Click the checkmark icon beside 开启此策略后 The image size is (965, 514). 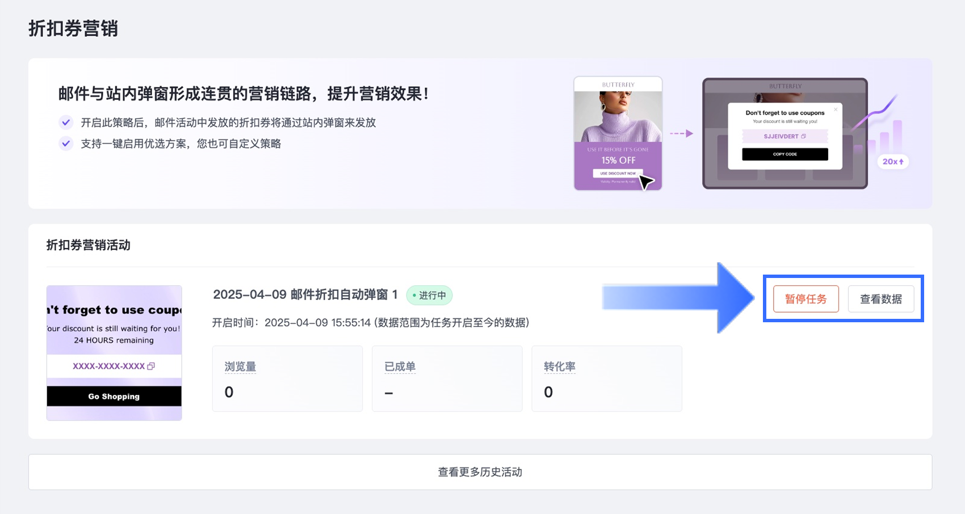(66, 123)
